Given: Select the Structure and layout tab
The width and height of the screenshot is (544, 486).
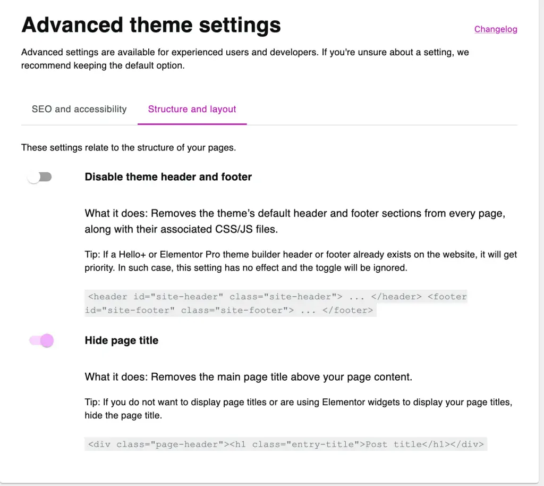Looking at the screenshot, I should coord(192,109).
